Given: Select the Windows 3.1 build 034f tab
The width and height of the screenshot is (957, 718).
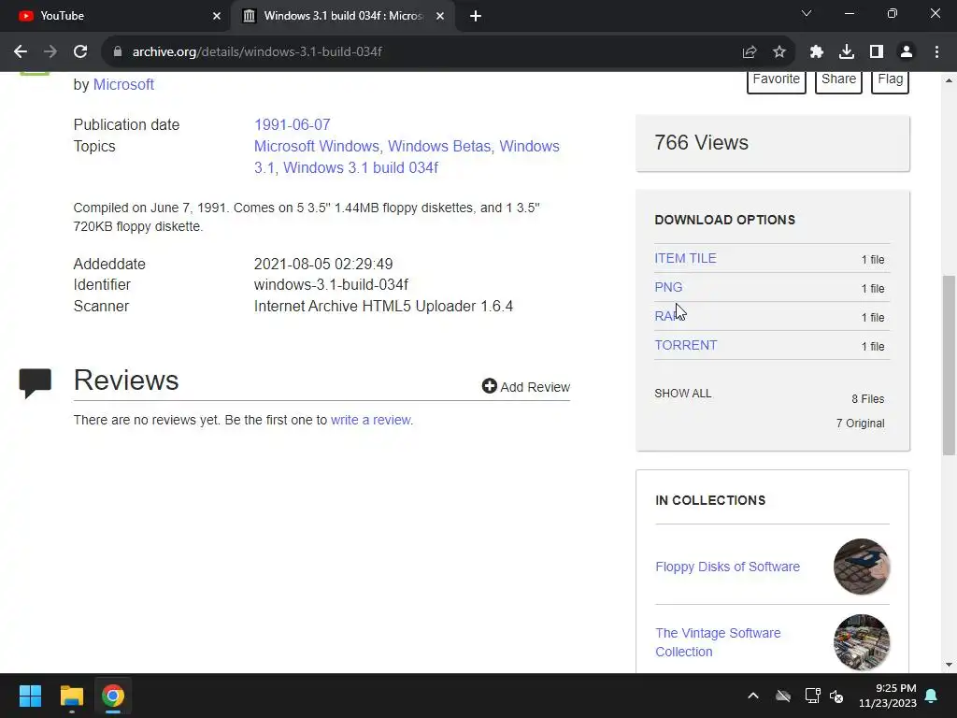Looking at the screenshot, I should pos(342,16).
